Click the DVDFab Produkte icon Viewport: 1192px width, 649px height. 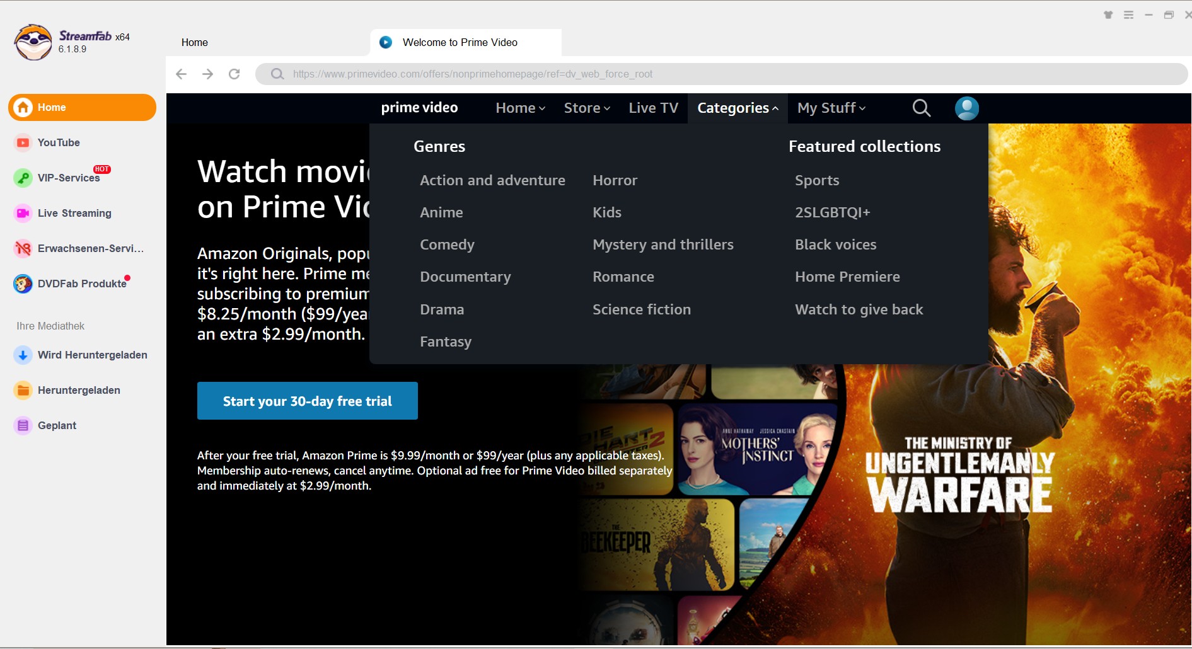(x=23, y=284)
